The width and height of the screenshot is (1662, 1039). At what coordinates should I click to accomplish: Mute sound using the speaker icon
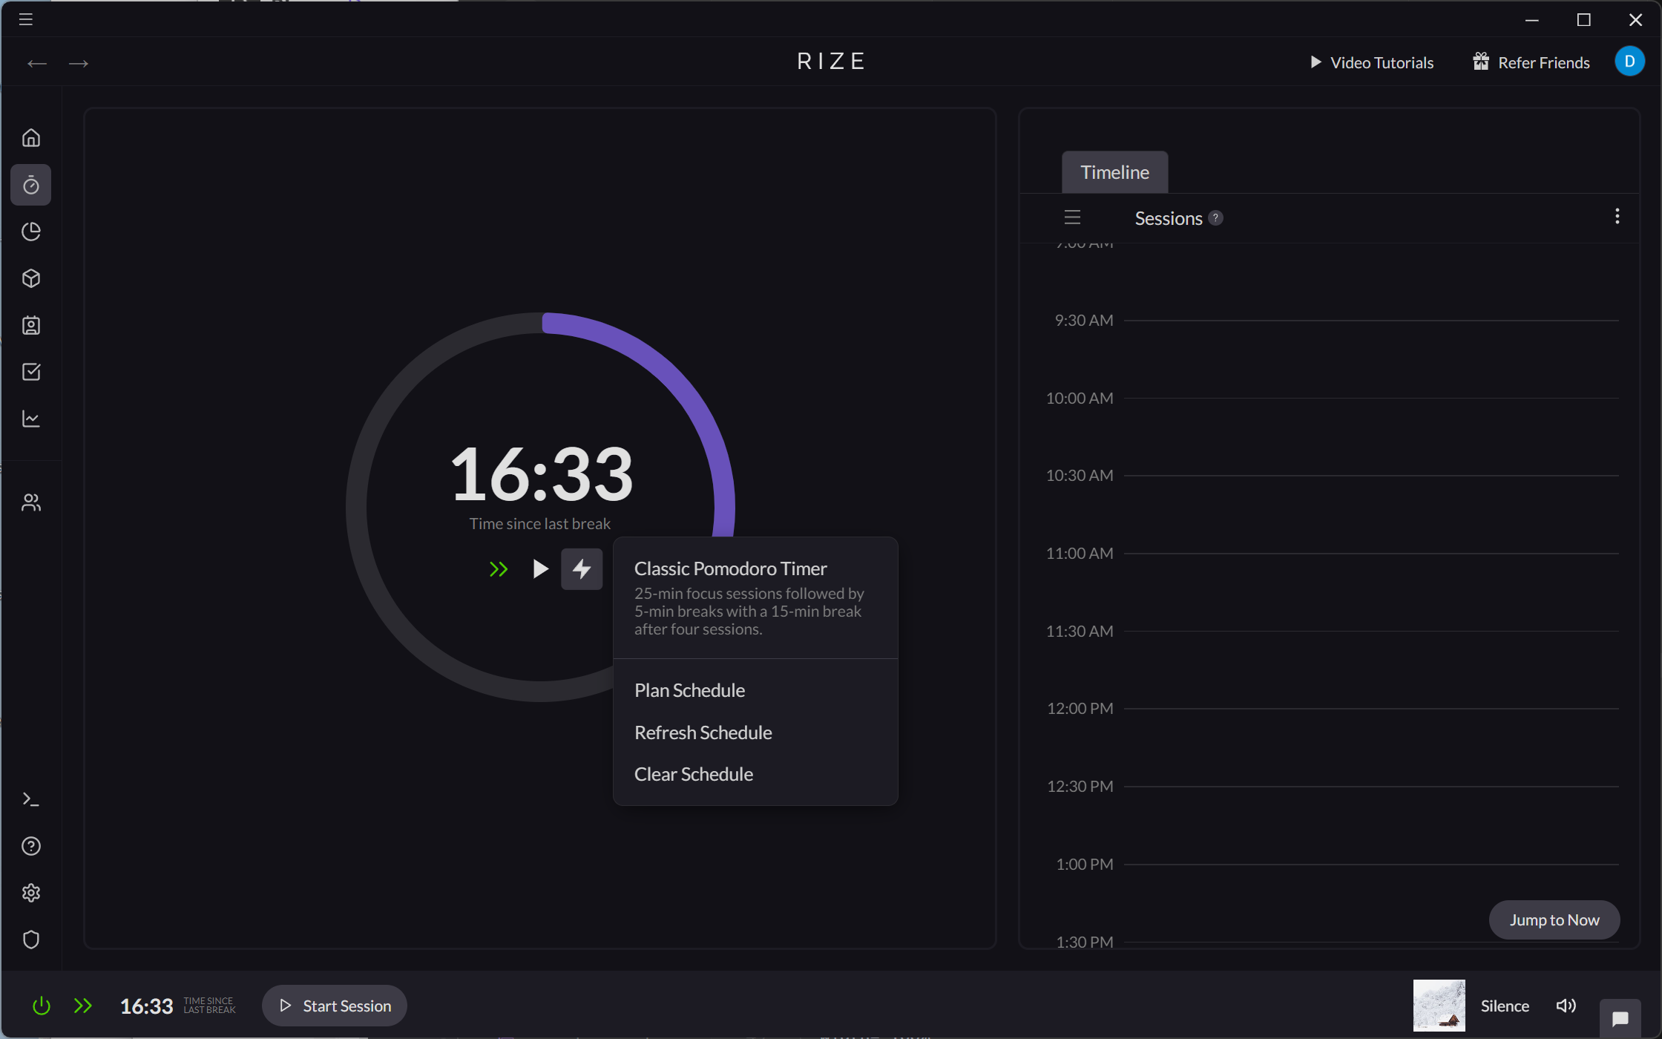[1566, 1006]
